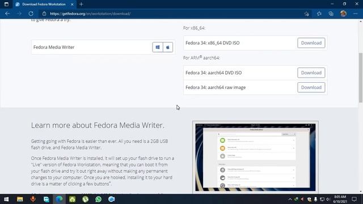
Task: Download the Fedora 34 aarch64 DVD ISO
Action: pos(311,73)
